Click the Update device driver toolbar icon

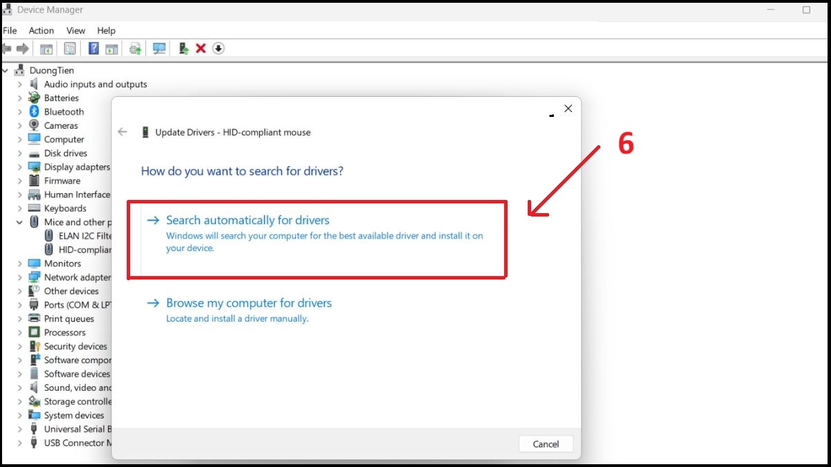[184, 48]
